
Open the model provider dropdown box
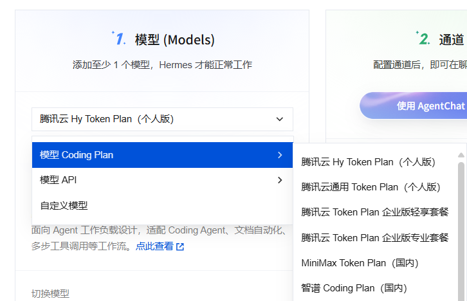tap(162, 119)
